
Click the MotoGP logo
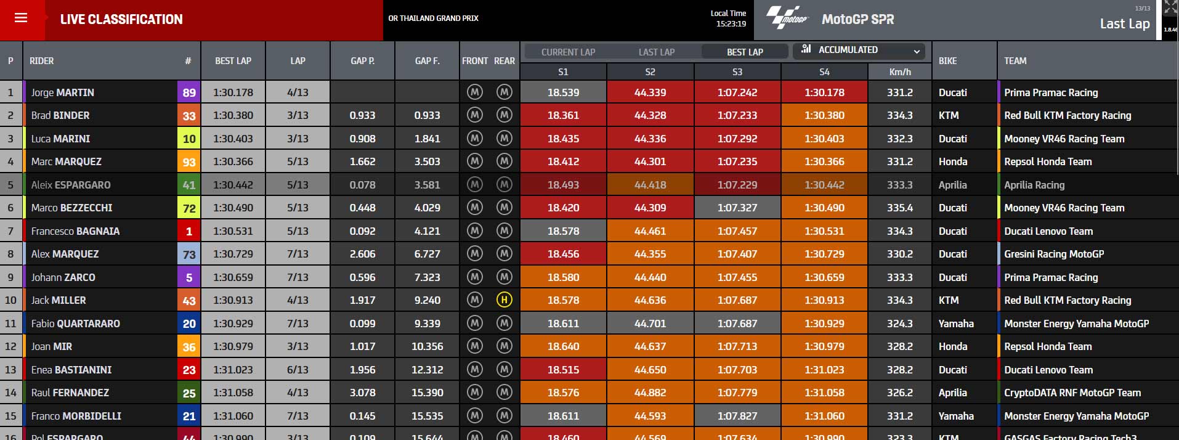point(788,18)
